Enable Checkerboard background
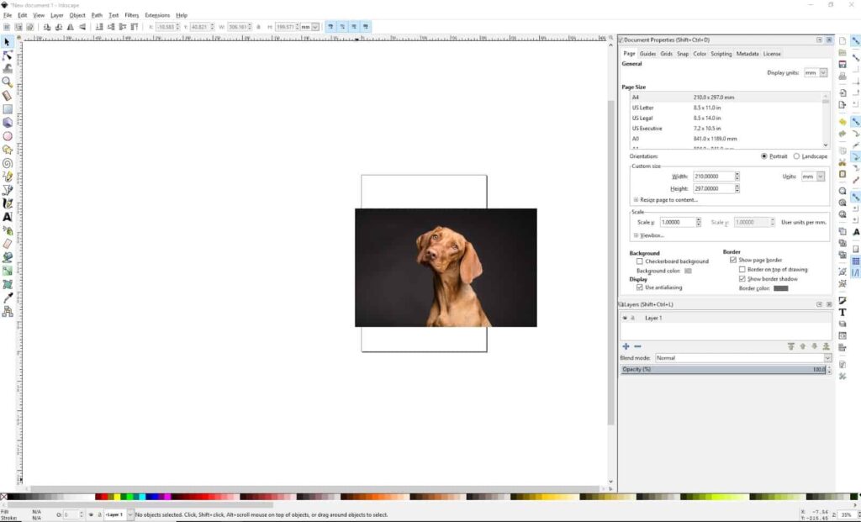Viewport: 861px width, 522px height. (639, 261)
